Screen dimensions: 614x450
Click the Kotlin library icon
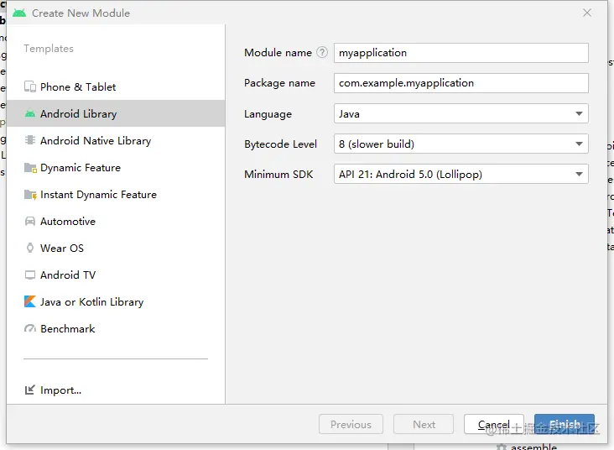[x=30, y=302]
